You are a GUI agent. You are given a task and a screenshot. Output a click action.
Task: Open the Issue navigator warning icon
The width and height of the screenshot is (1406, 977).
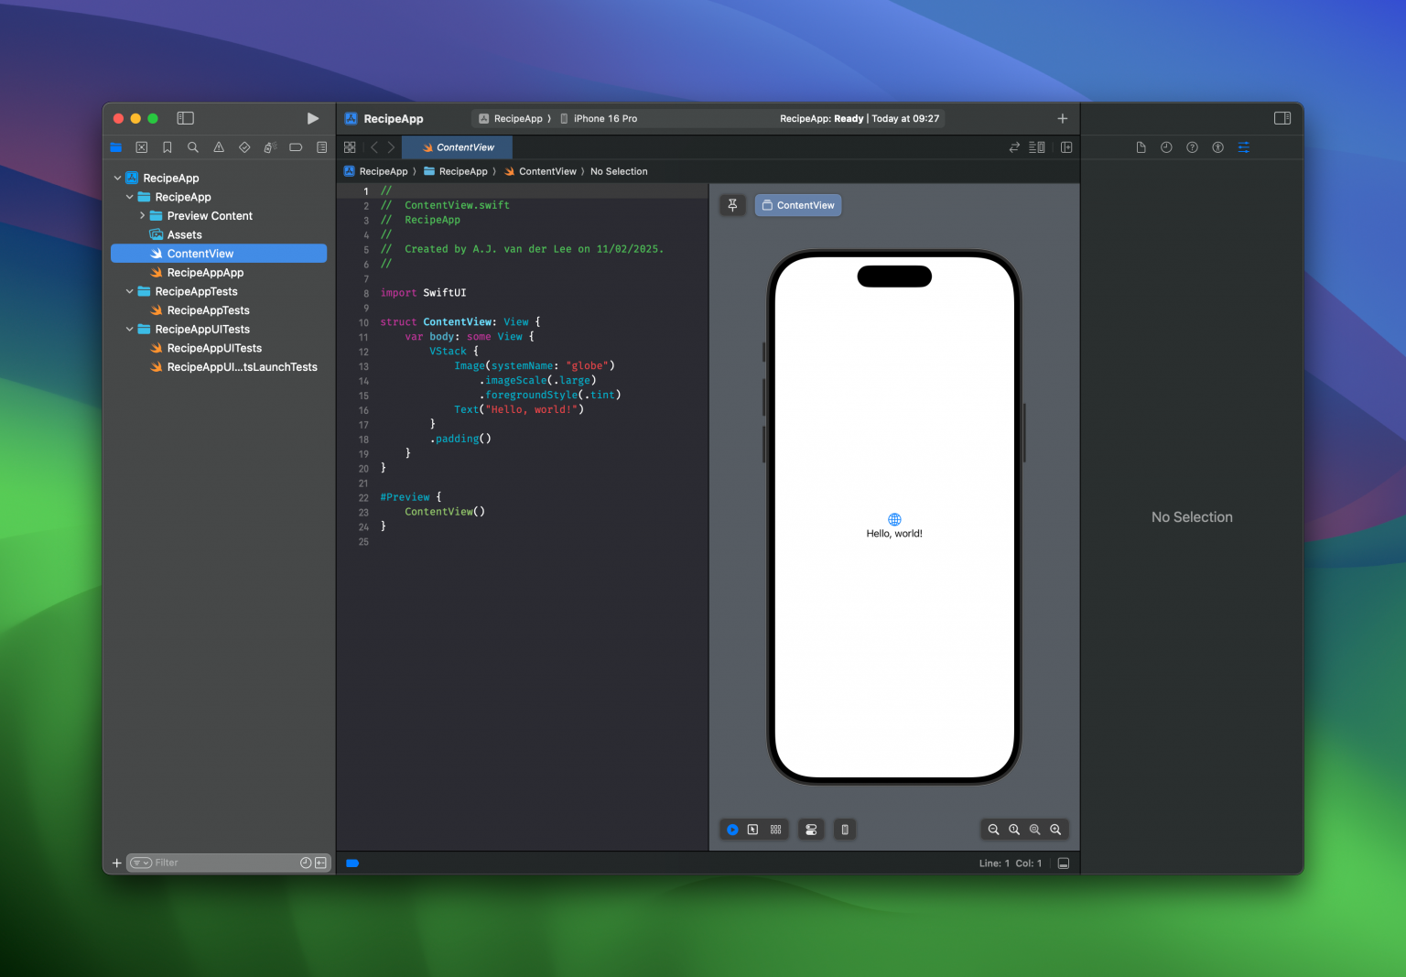pos(219,147)
